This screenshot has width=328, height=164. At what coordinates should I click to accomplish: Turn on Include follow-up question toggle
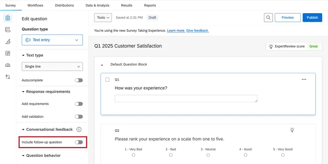pos(79,142)
